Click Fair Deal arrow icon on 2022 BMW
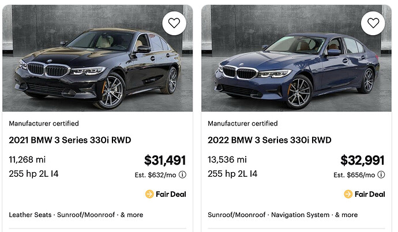The image size is (398, 232). tap(348, 194)
